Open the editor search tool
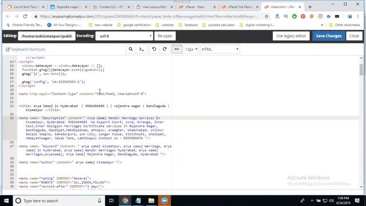 131,49
